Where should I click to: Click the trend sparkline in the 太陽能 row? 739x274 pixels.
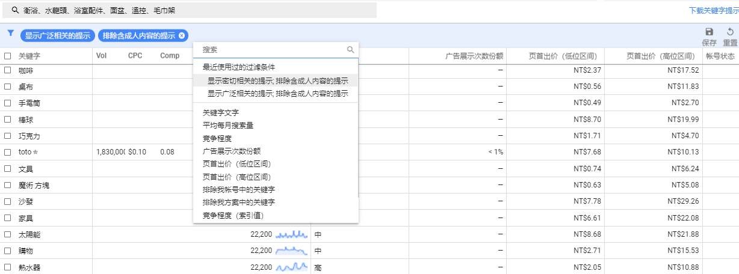tap(292, 234)
